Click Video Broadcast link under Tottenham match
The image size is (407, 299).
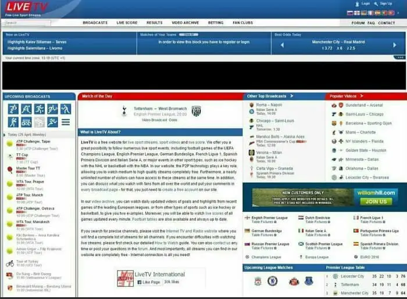pyautogui.click(x=155, y=120)
